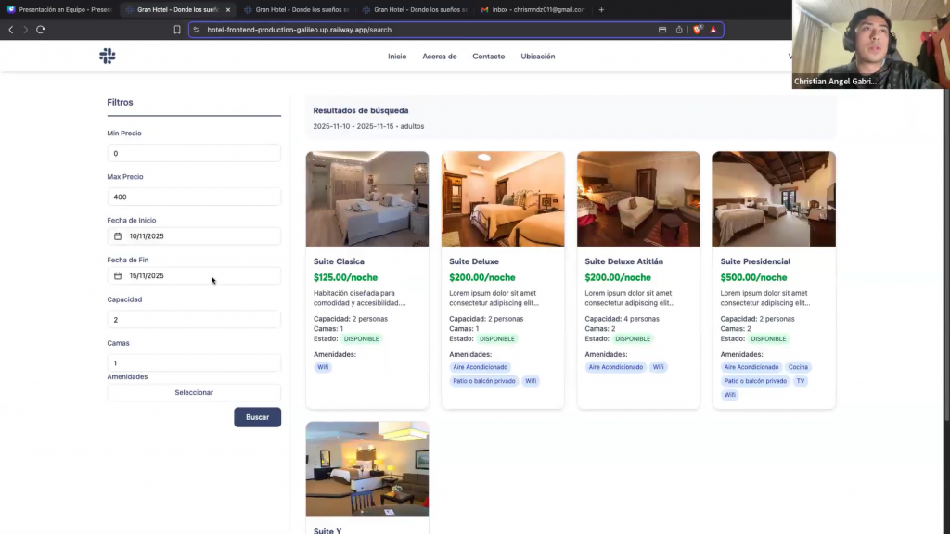Click the hotel logo icon in the navbar
The width and height of the screenshot is (950, 534).
[x=108, y=57]
